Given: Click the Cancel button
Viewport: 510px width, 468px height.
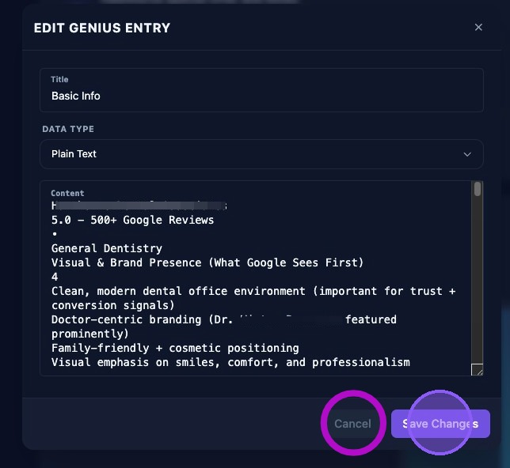Looking at the screenshot, I should tap(352, 424).
